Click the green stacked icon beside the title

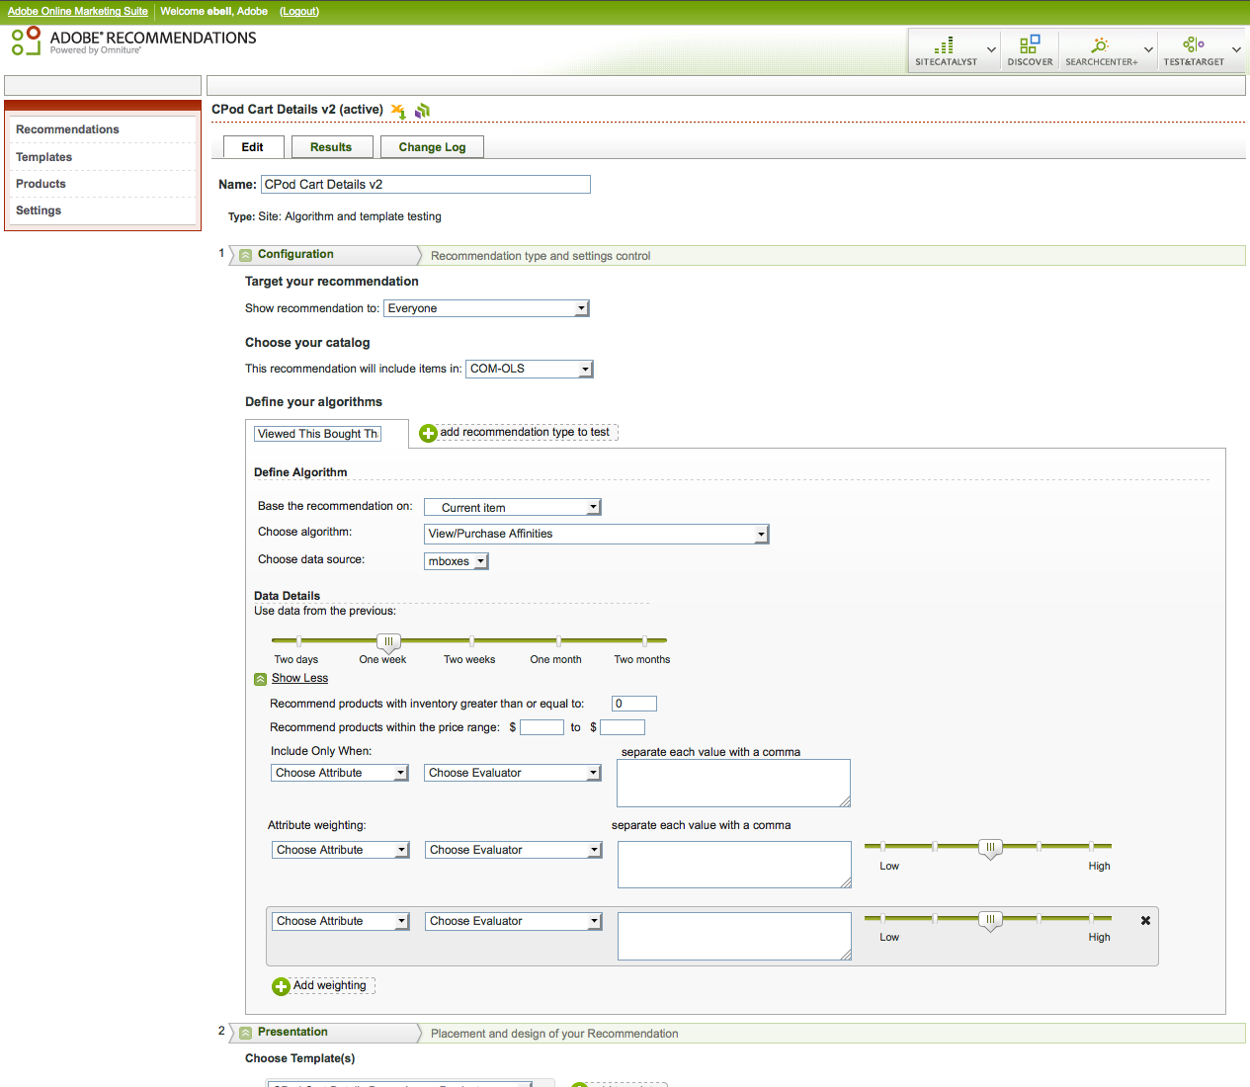coord(422,111)
